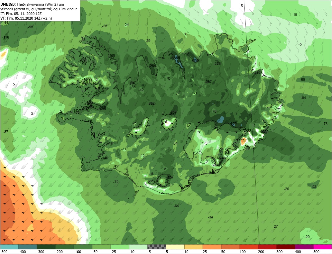
Task: Click the map value 272
Action: (x=257, y=72)
